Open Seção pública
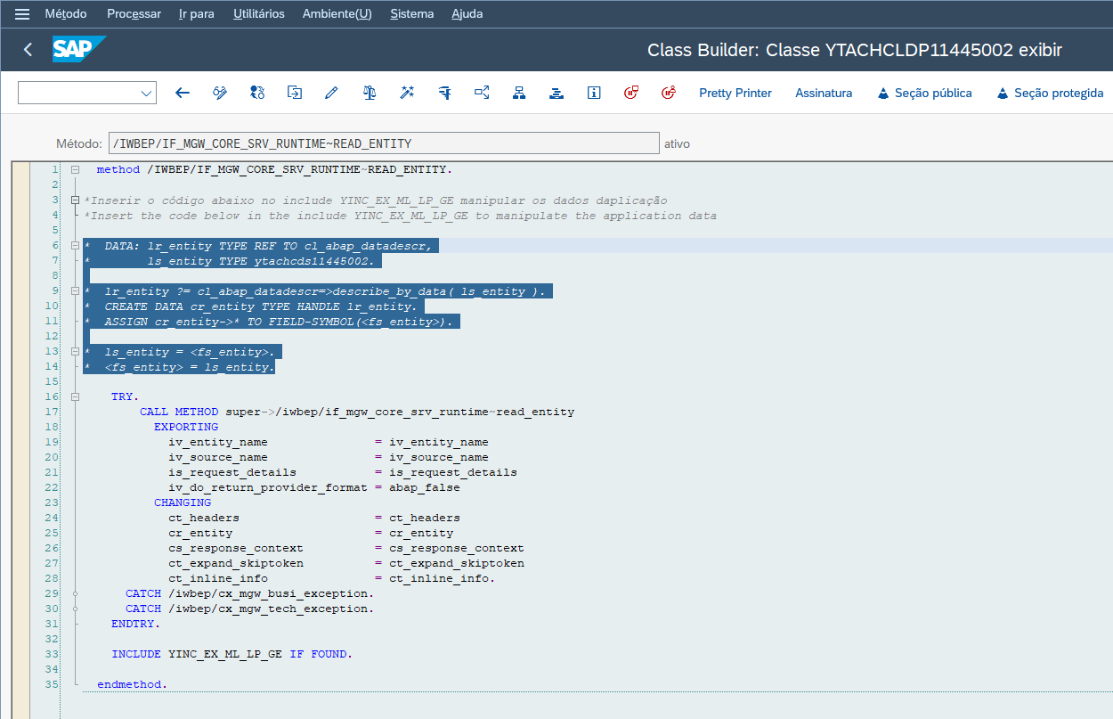This screenshot has width=1113, height=719. click(x=924, y=93)
